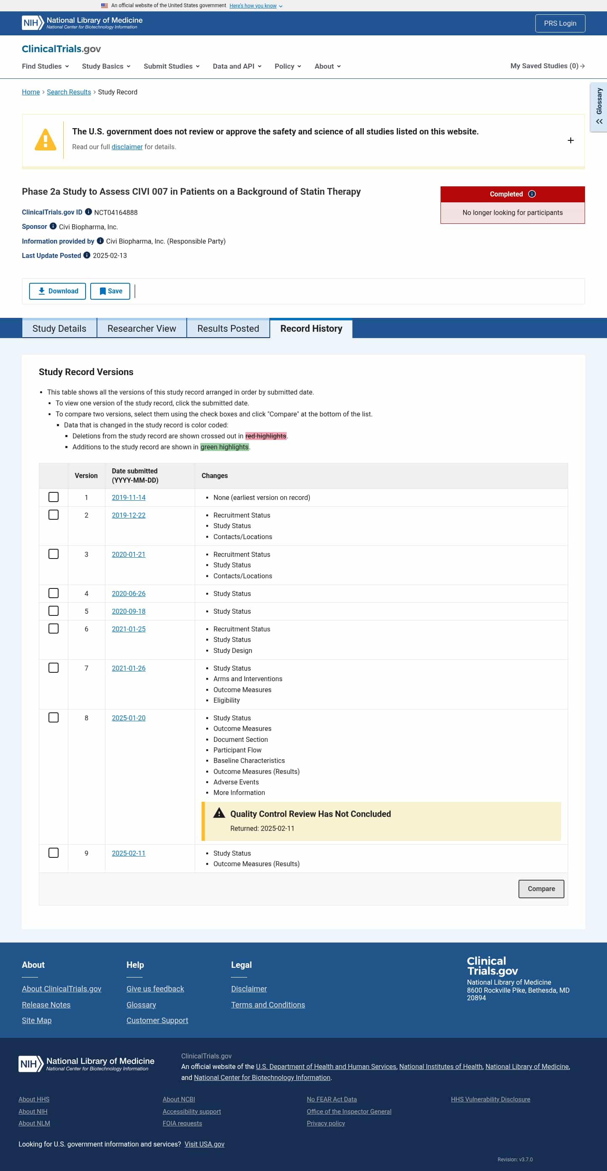The image size is (607, 1171).
Task: Go to Home breadcrumb link
Action: pyautogui.click(x=31, y=92)
